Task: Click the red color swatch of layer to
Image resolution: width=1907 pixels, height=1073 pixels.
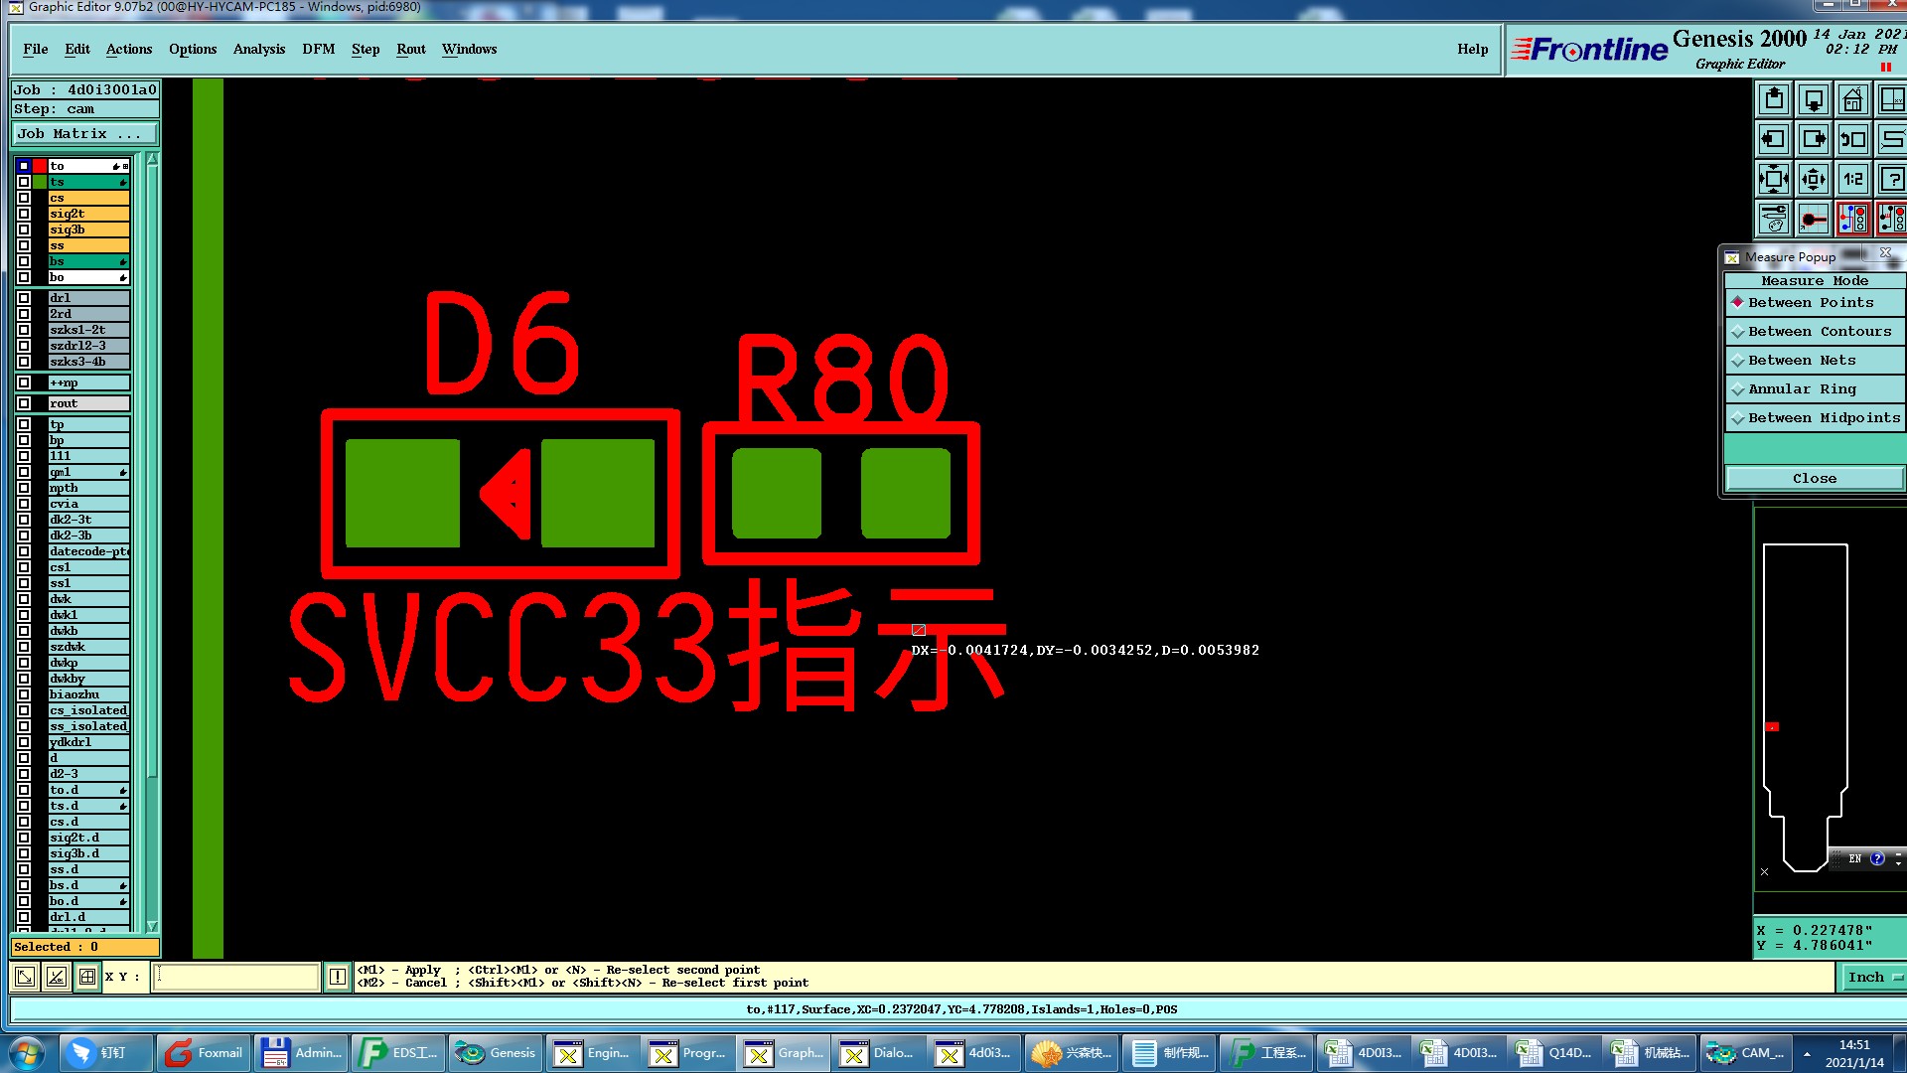Action: point(40,166)
